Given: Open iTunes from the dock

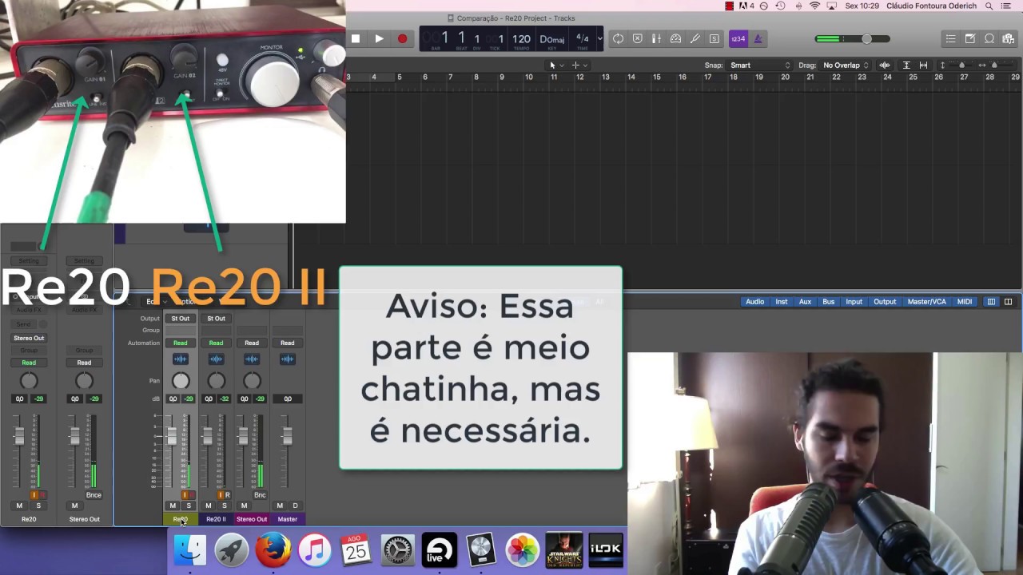Looking at the screenshot, I should [315, 549].
